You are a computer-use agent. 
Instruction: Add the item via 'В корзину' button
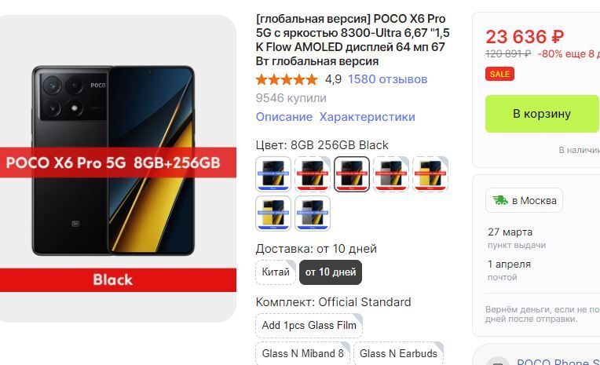point(542,114)
